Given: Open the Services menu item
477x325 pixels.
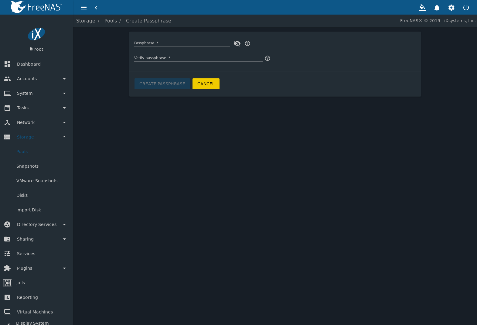Looking at the screenshot, I should point(36,254).
